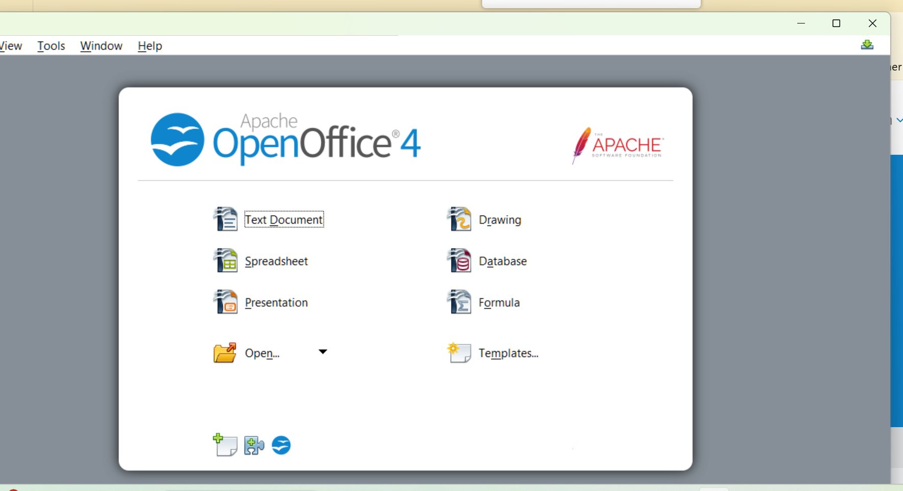Open the Templates... label
The image size is (903, 491).
(x=508, y=353)
